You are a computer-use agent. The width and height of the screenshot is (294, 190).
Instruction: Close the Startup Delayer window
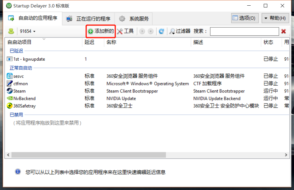(x=282, y=6)
